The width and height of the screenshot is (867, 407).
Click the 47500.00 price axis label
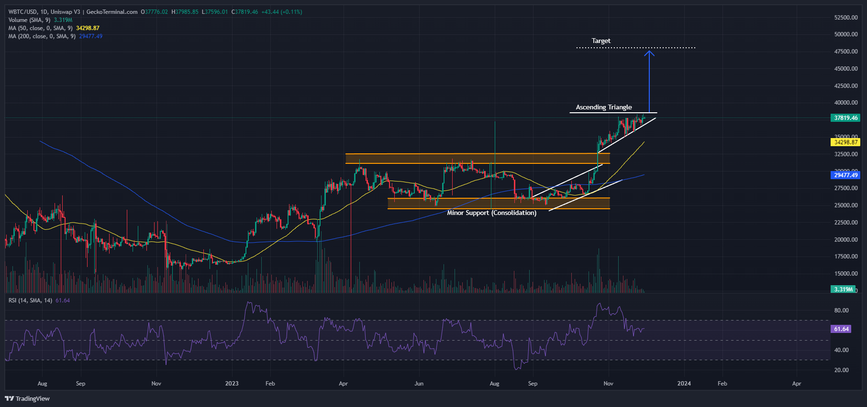(x=846, y=52)
